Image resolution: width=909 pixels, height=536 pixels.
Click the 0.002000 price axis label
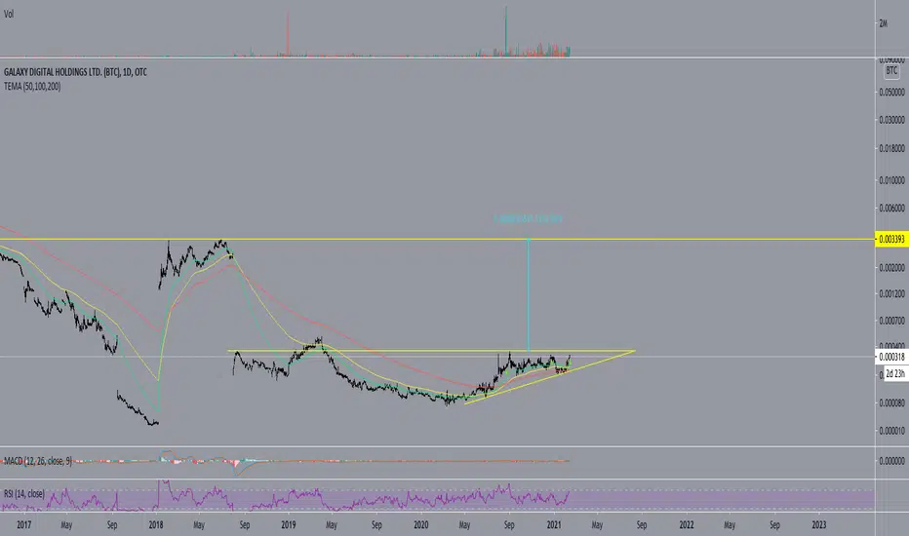coord(891,268)
